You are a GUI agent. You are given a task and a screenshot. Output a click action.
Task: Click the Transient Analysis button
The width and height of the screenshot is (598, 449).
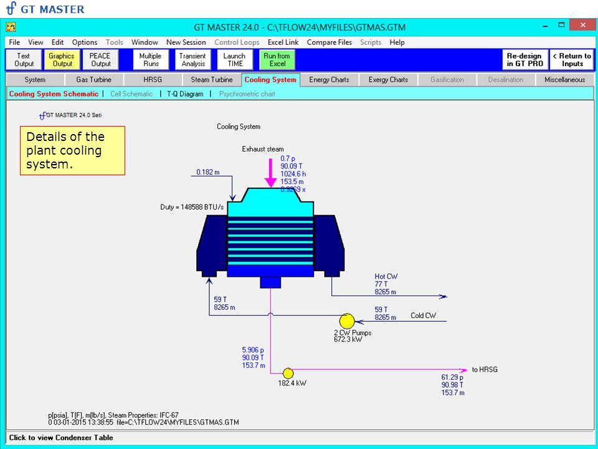[193, 60]
